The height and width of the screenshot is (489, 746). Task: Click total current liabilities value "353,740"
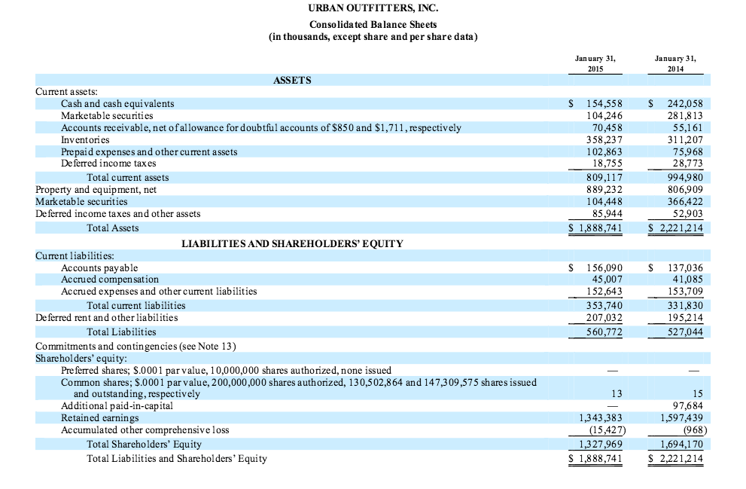click(604, 305)
